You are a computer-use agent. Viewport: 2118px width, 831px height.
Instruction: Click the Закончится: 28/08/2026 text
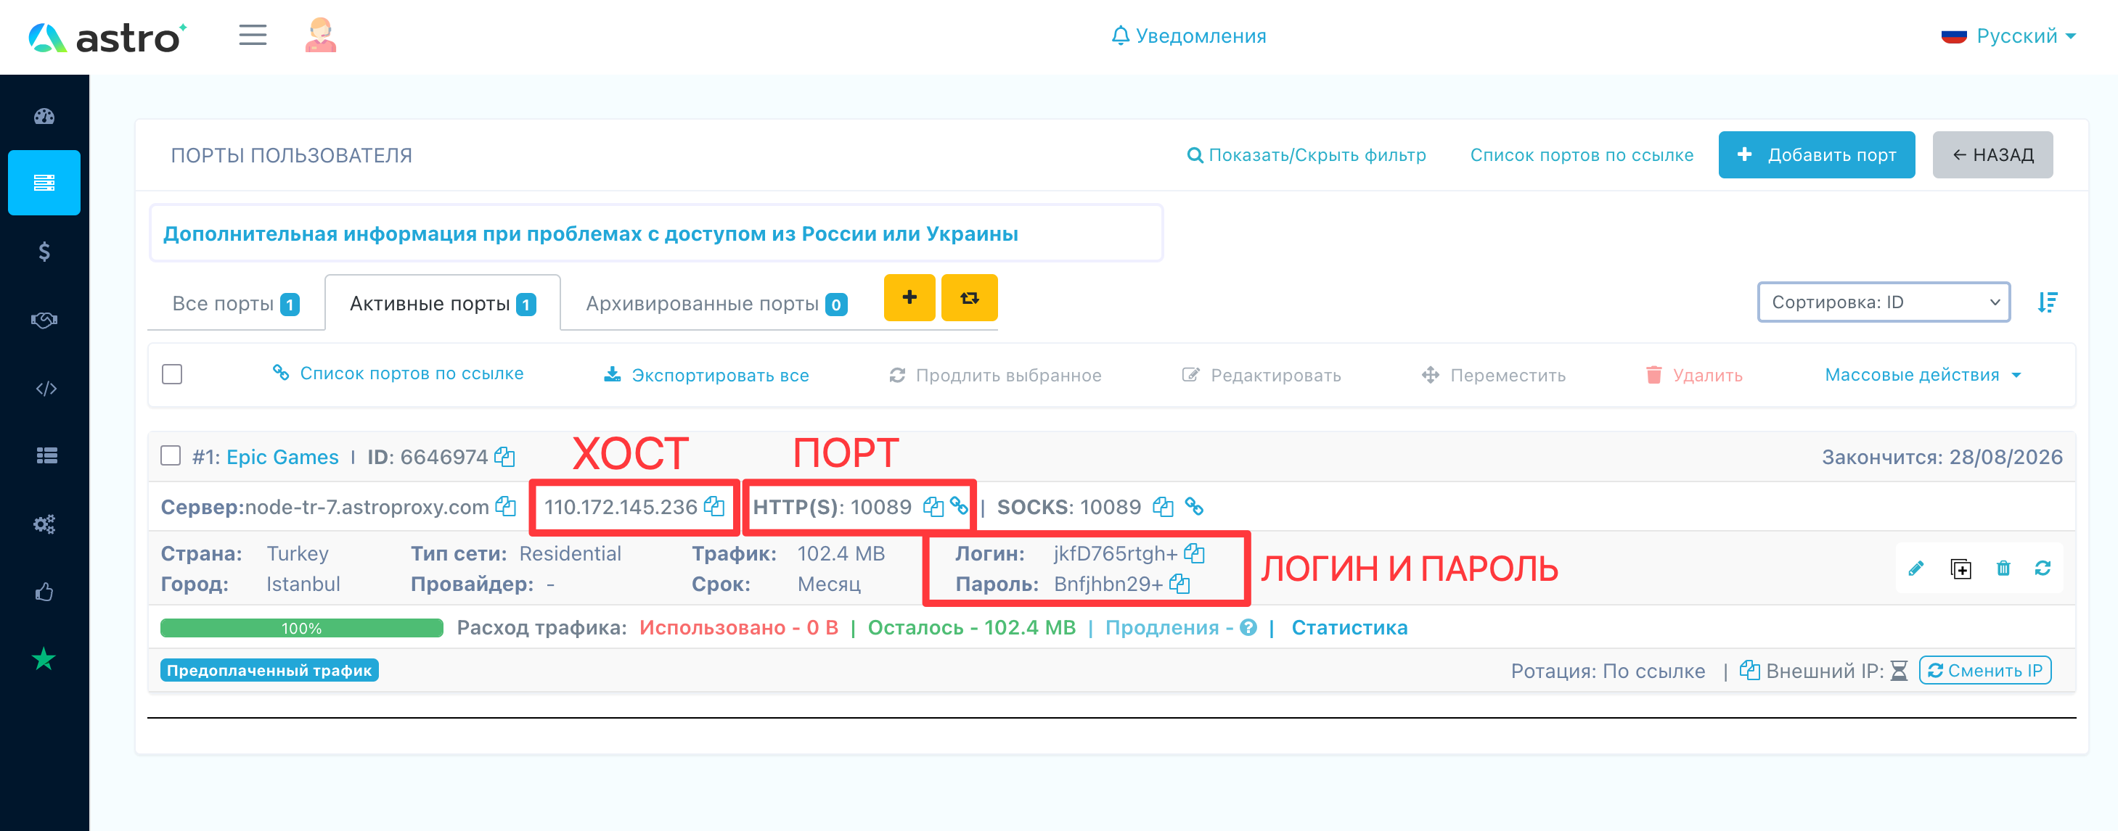1942,457
